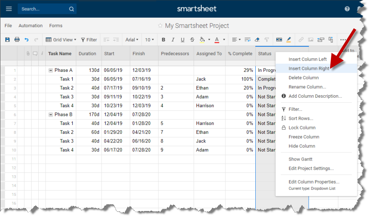Toggle highlight changes pencil icon
The height and width of the screenshot is (216, 370).
point(289,39)
